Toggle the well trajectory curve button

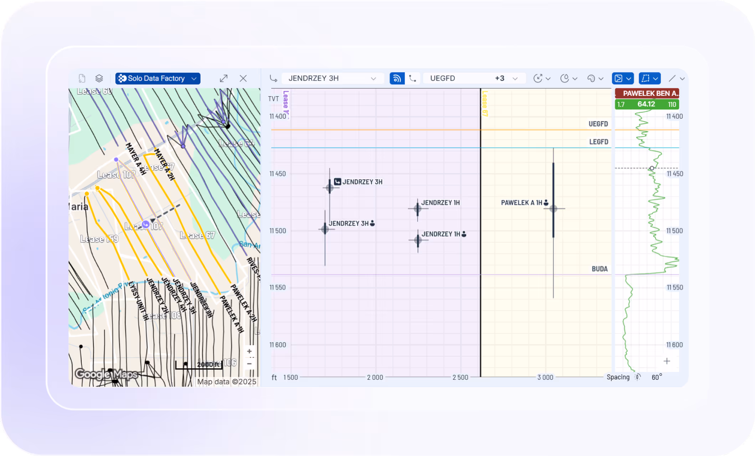pos(412,78)
